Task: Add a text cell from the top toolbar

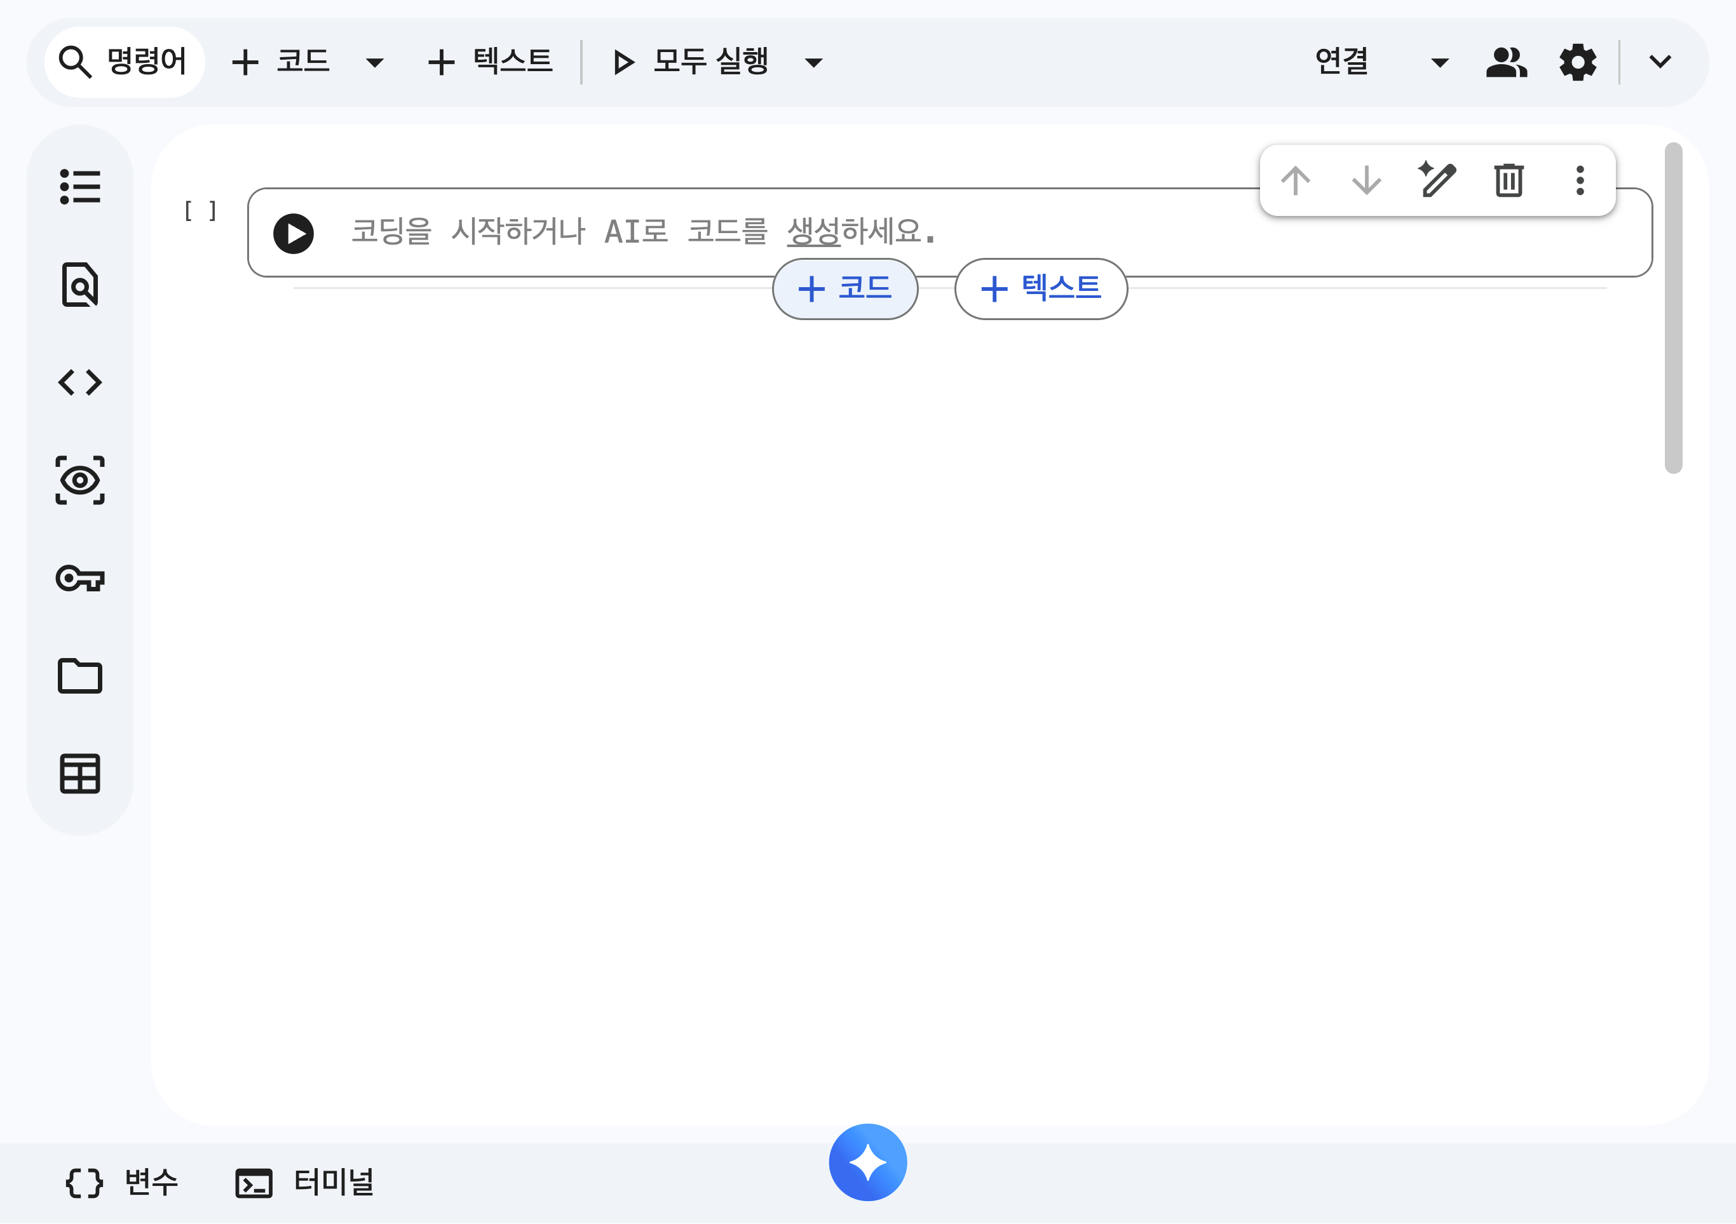Action: (x=490, y=61)
